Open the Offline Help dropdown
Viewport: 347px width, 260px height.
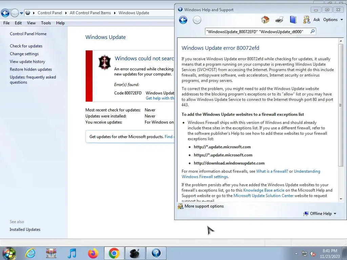click(320, 214)
